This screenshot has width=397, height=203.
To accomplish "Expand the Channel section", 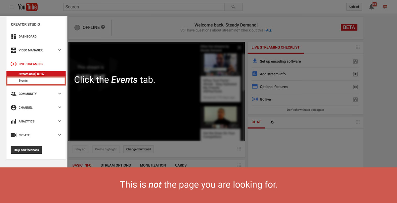I will [x=60, y=107].
